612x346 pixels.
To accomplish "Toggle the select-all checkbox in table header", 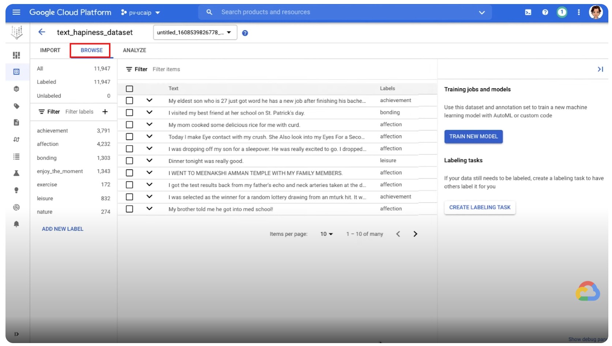I will tap(129, 89).
